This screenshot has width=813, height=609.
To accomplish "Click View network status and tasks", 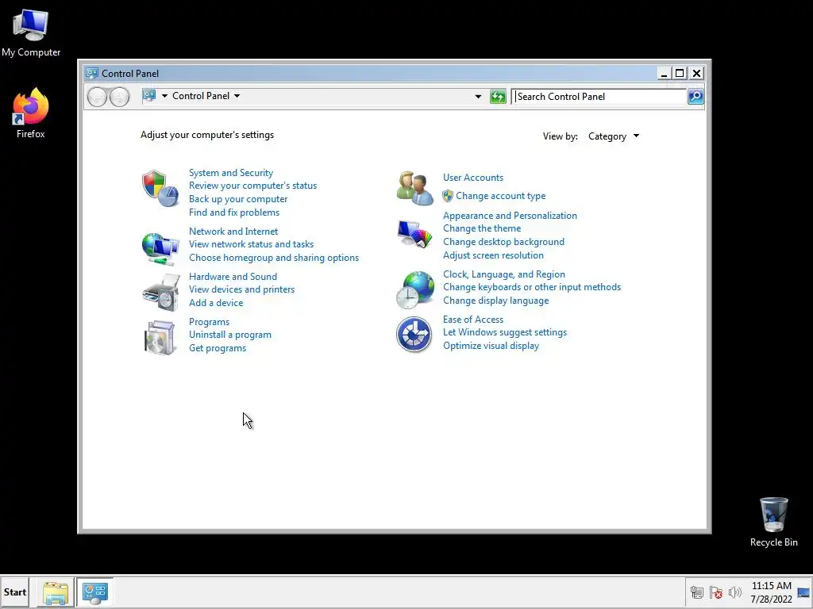I will tap(251, 244).
